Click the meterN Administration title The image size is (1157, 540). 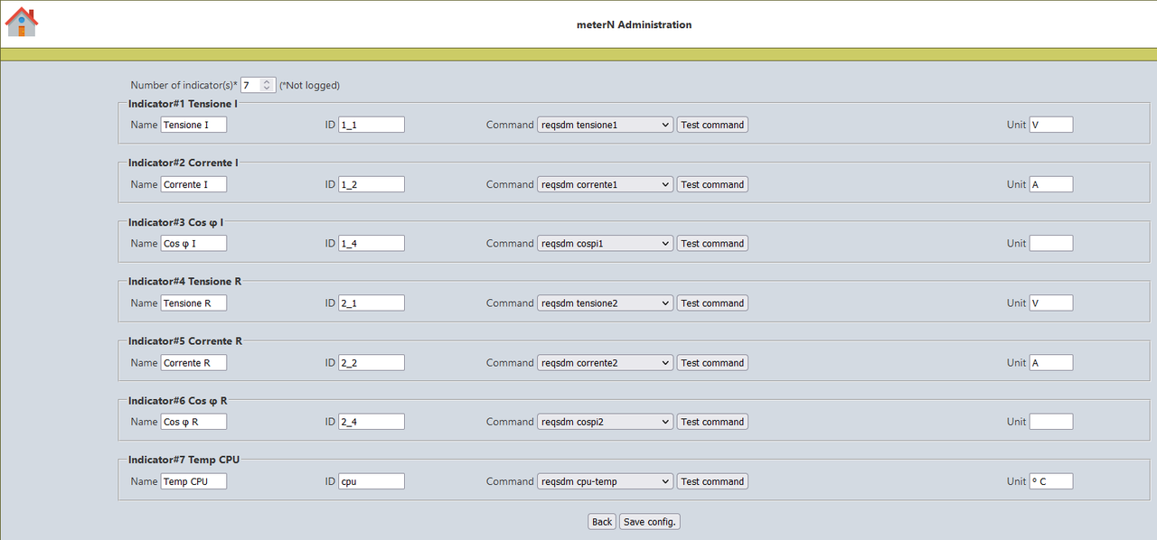[634, 24]
